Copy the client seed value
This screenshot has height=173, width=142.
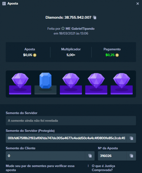(x=90, y=156)
